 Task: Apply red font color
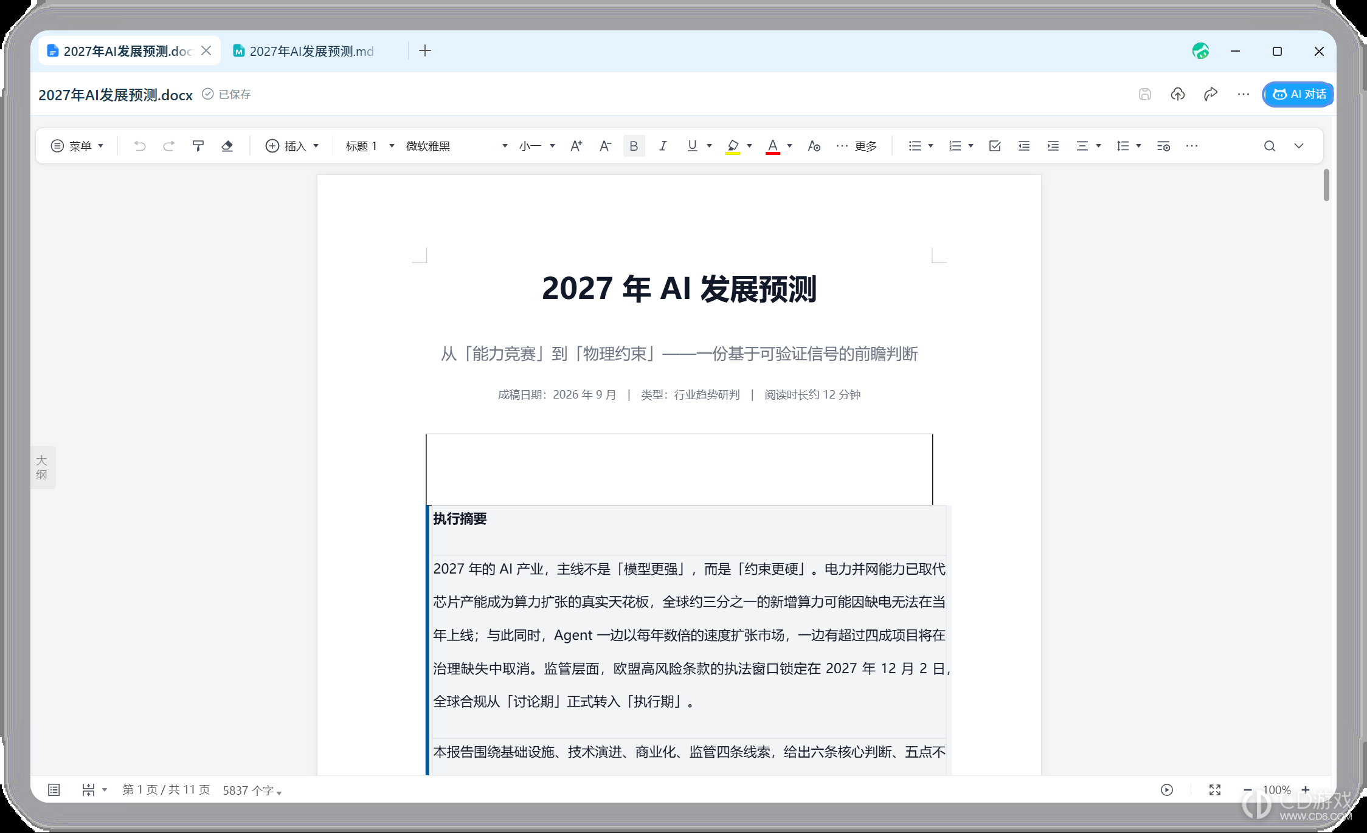click(773, 146)
